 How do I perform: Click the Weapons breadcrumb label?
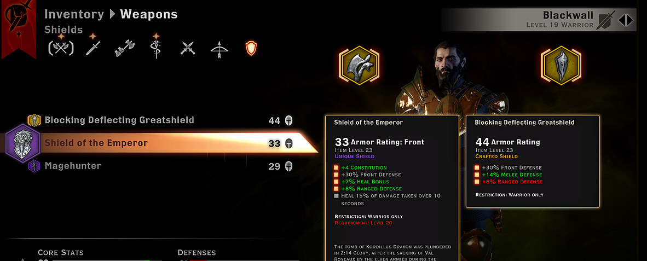(x=148, y=14)
